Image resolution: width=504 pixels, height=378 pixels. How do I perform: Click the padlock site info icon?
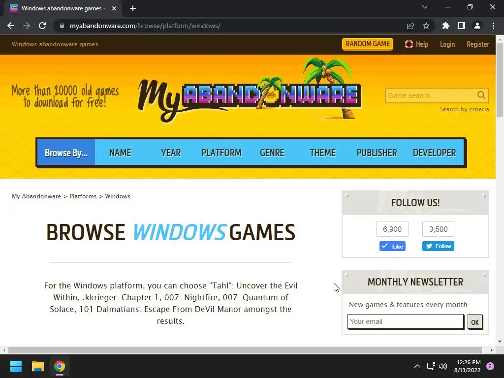[62, 26]
